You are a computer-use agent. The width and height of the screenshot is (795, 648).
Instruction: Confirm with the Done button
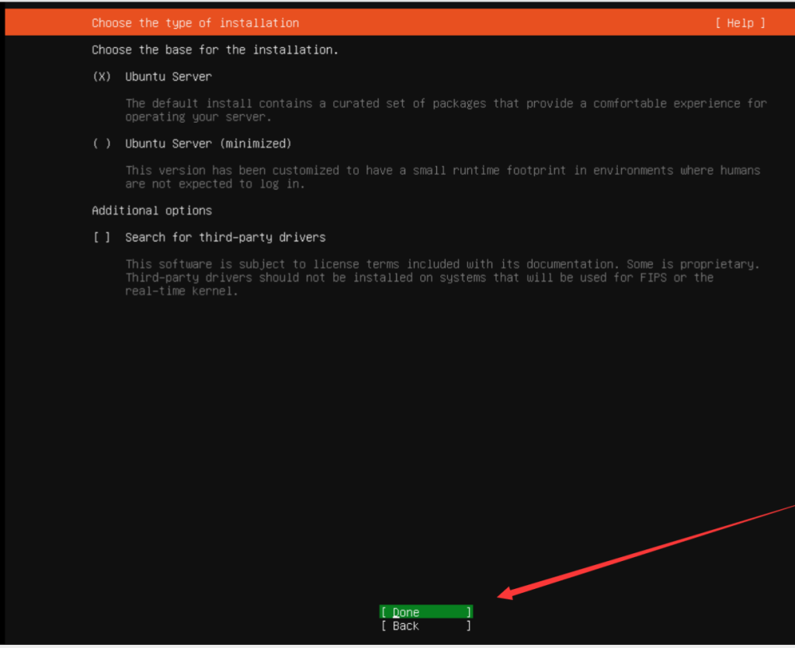(426, 612)
